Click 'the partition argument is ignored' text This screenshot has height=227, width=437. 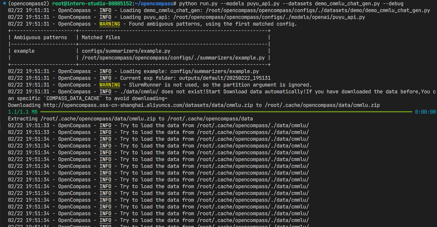pyautogui.click(x=262, y=85)
